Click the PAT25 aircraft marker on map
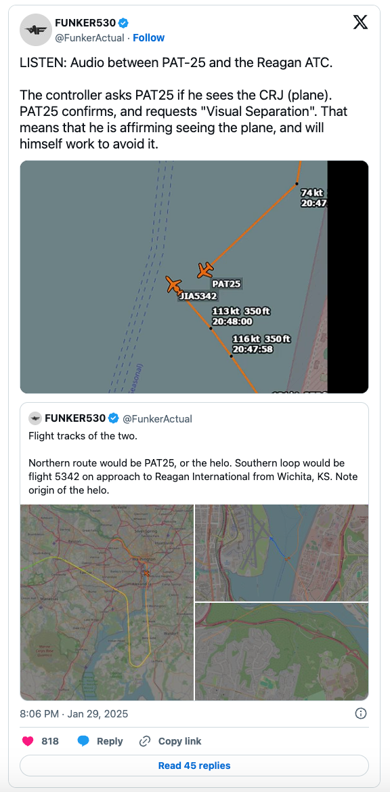This screenshot has height=792, width=390. click(205, 270)
